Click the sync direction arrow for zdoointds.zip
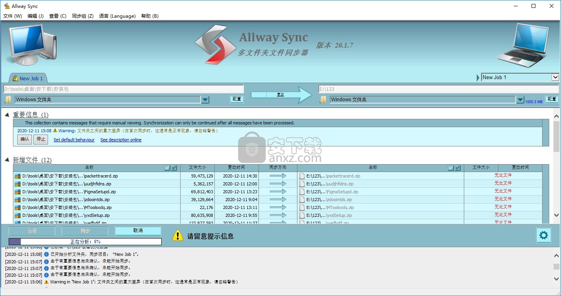The image size is (561, 296). [278, 200]
